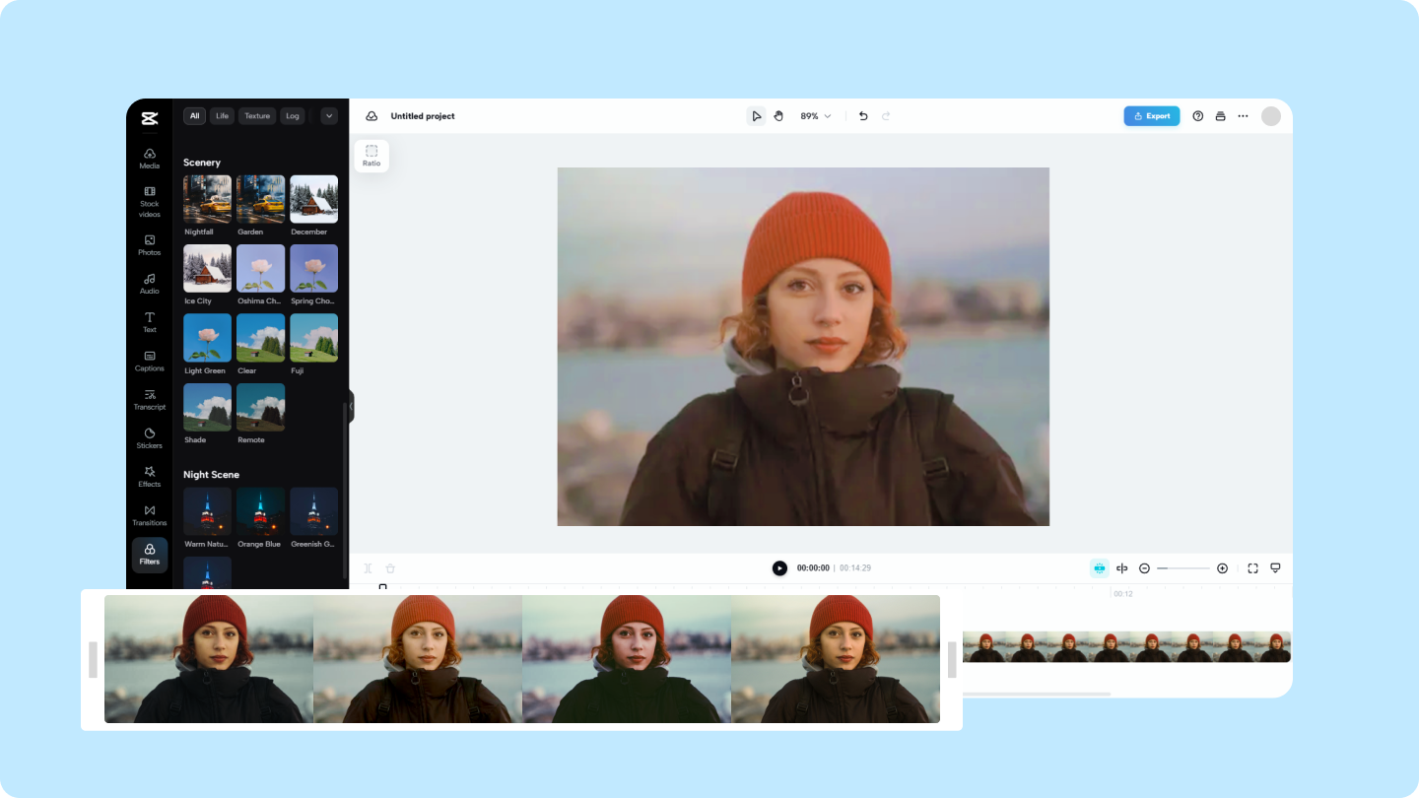Open the 89% zoom level dropdown
Image resolution: width=1419 pixels, height=798 pixels.
pyautogui.click(x=816, y=116)
